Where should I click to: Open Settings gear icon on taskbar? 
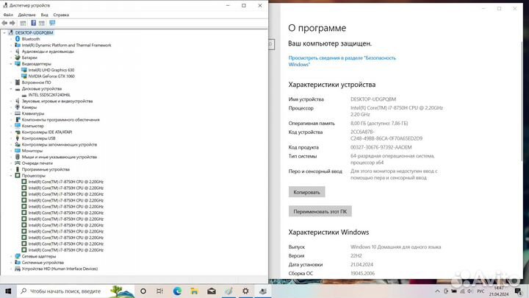[245, 291]
